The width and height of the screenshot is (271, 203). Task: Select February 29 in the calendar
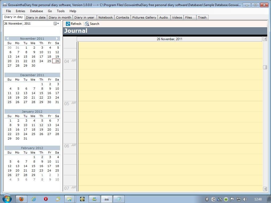[x=33, y=175]
